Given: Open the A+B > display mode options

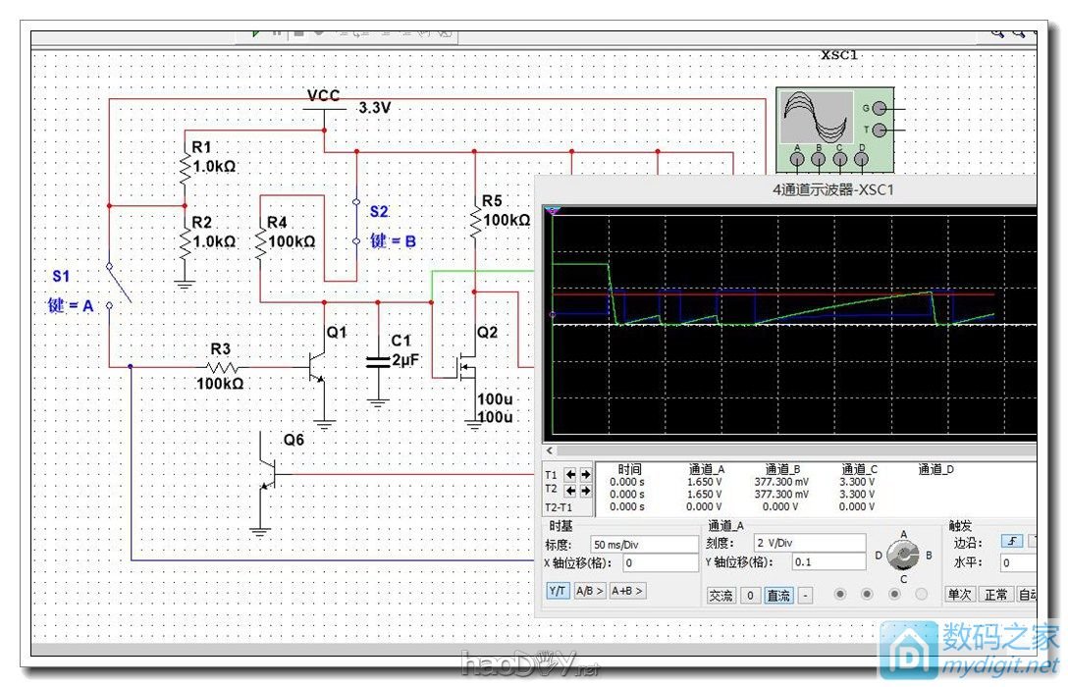Looking at the screenshot, I should pos(627,591).
